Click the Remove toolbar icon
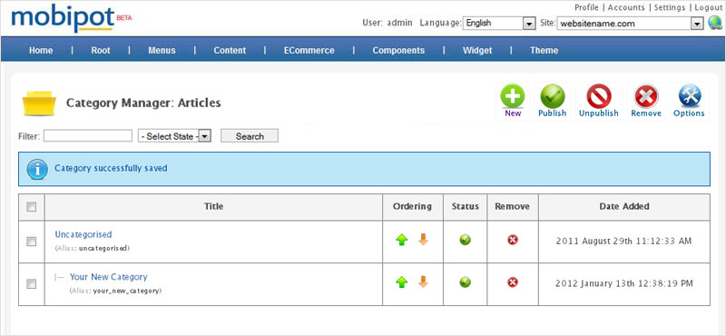 (646, 96)
